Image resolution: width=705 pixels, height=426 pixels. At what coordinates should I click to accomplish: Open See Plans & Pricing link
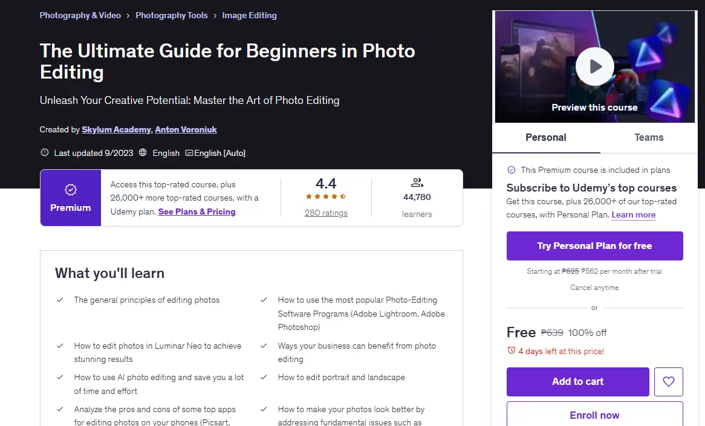[x=197, y=211]
